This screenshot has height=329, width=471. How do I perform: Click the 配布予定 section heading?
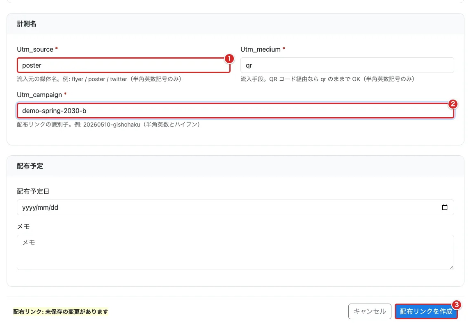pyautogui.click(x=30, y=166)
